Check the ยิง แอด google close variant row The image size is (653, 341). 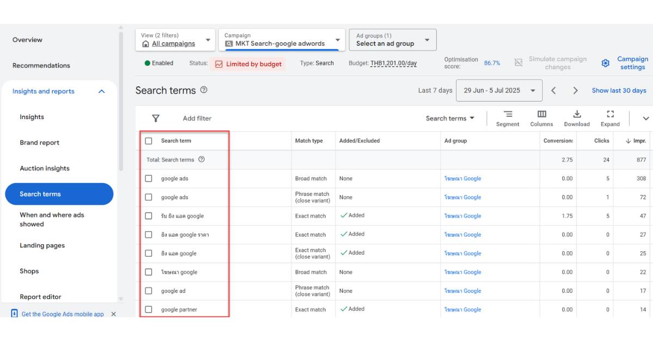[149, 253]
